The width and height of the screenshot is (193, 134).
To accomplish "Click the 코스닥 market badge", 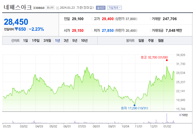I will [50, 8].
